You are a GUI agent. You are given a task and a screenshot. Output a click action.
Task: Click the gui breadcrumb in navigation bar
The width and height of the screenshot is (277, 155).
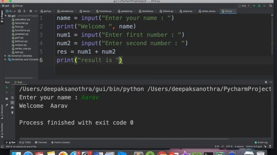6,6
